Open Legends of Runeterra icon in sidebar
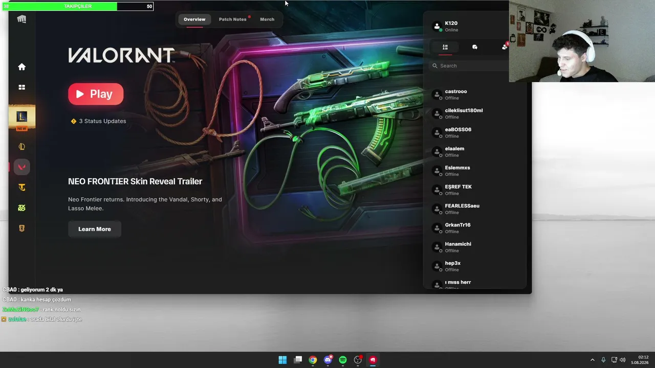Viewport: 655px width, 368px height. click(x=21, y=228)
